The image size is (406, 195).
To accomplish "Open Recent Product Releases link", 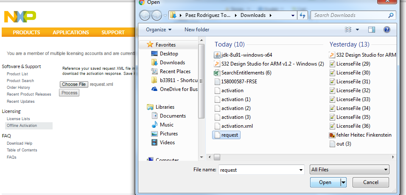I will point(29,94).
